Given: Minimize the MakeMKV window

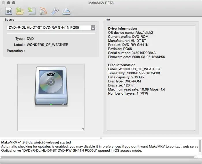Looking at the screenshot, I should tap(9, 3).
